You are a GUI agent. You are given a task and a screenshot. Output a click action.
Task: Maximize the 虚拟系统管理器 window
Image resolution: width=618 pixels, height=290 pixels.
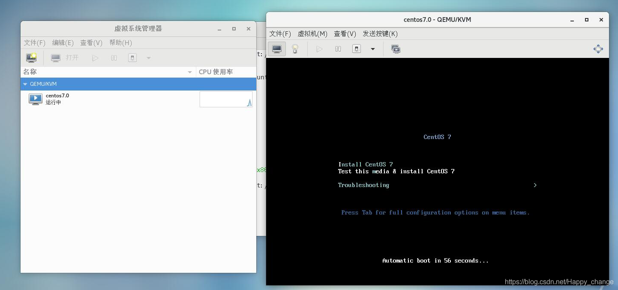pyautogui.click(x=234, y=29)
